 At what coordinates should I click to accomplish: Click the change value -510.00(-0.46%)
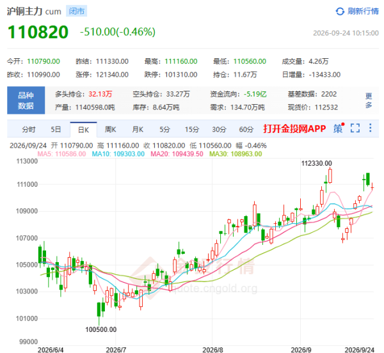coord(118,32)
